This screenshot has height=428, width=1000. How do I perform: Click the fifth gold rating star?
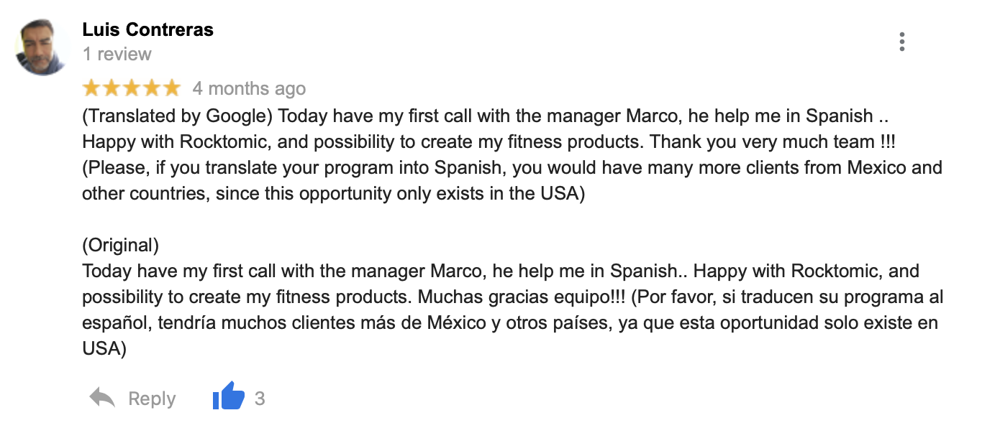[172, 88]
